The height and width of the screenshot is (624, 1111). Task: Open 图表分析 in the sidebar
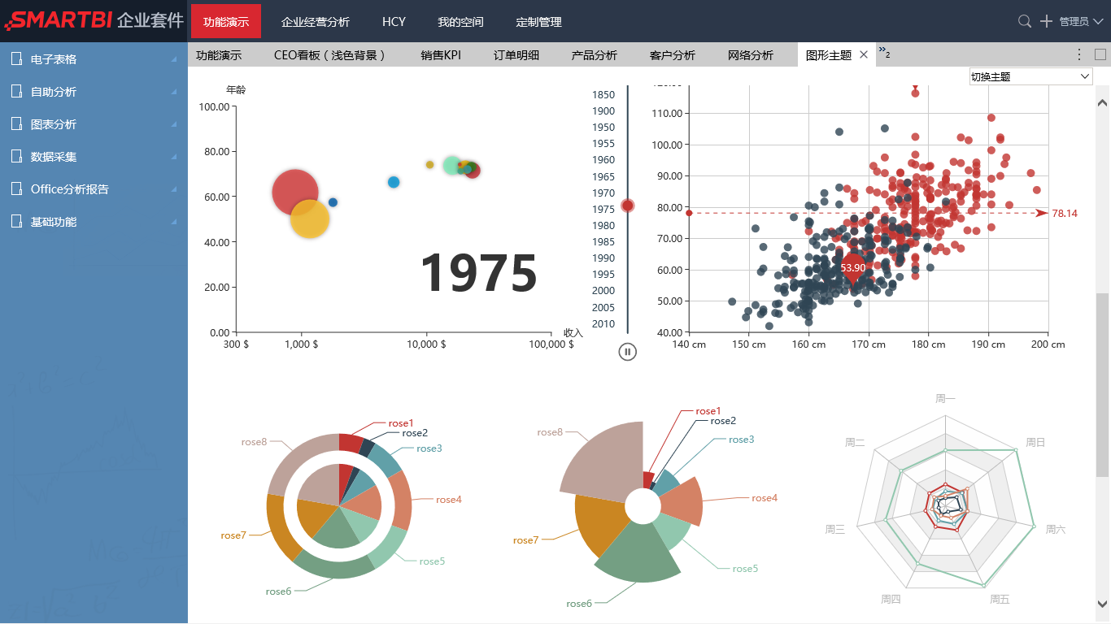click(54, 124)
